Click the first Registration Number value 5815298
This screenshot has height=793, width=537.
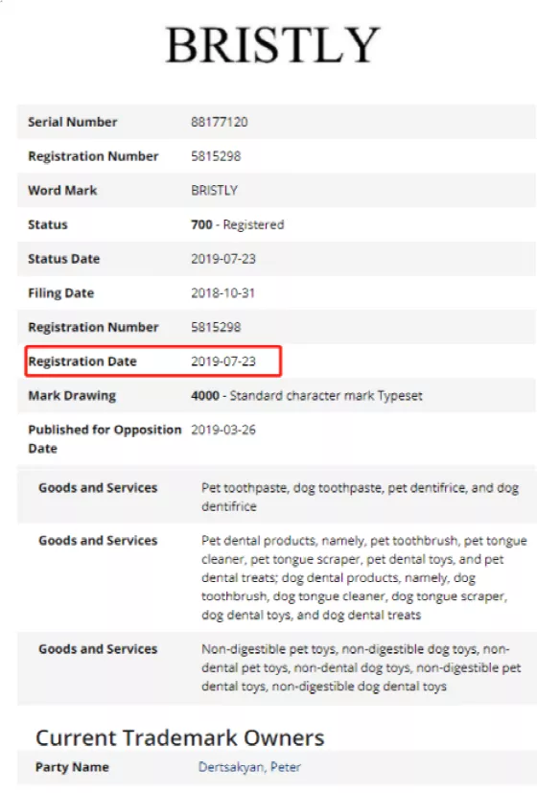(216, 156)
